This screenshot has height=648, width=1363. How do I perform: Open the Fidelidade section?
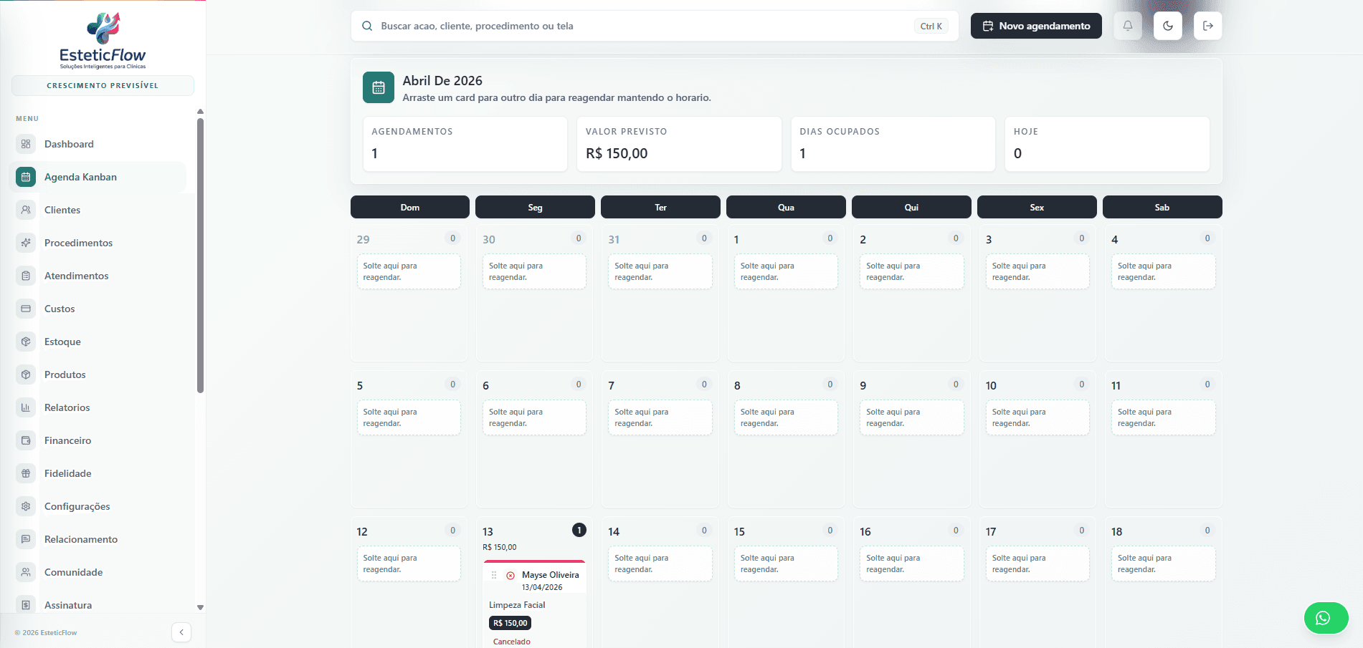point(67,473)
